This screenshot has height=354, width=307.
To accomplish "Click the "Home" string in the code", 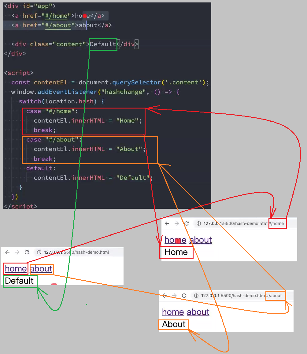I will (x=127, y=120).
